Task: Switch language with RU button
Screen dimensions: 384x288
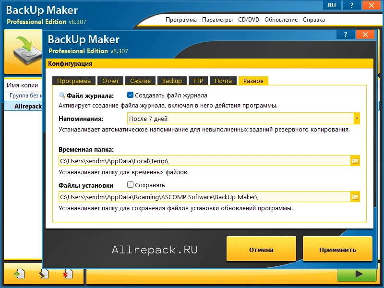Action: click(x=332, y=5)
